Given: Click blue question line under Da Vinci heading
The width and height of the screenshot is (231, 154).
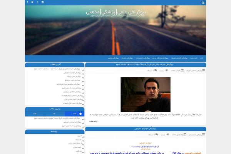Looking at the screenshot, I should pyautogui.click(x=145, y=147).
